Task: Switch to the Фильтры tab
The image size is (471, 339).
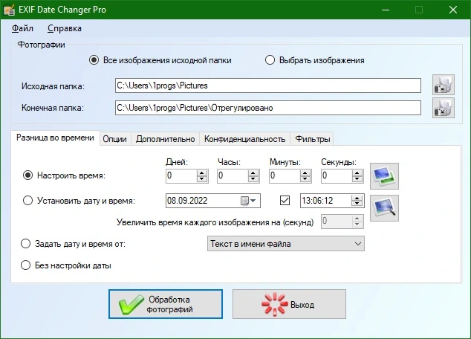Action: coord(313,139)
